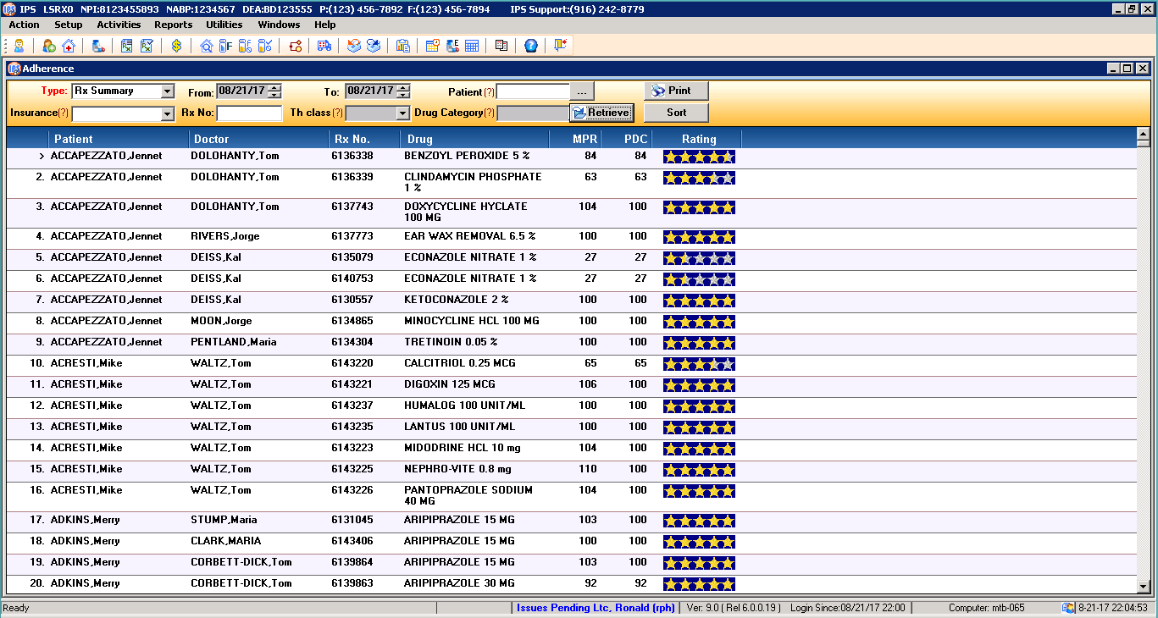
Task: Click the From date spinner arrows
Action: pyautogui.click(x=274, y=91)
